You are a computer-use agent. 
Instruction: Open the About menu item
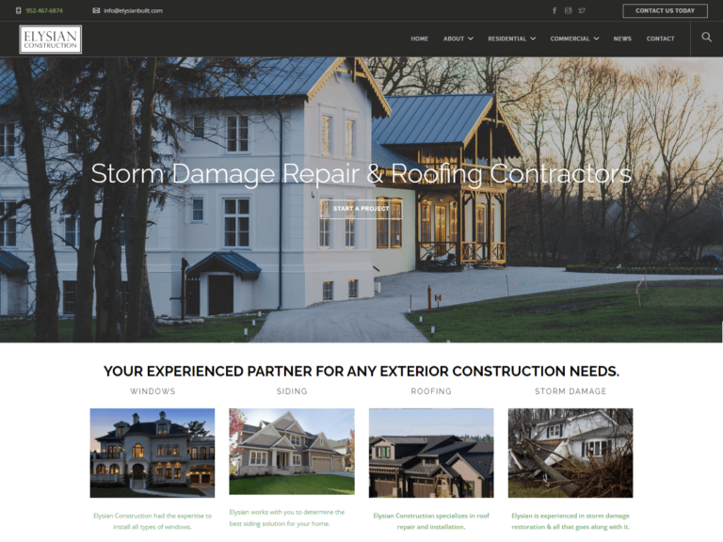[454, 39]
